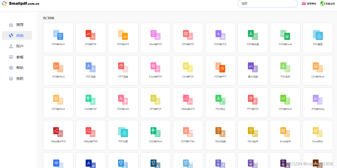
Task: Launch the PDF转JPG converter
Action: pyautogui.click(x=123, y=38)
